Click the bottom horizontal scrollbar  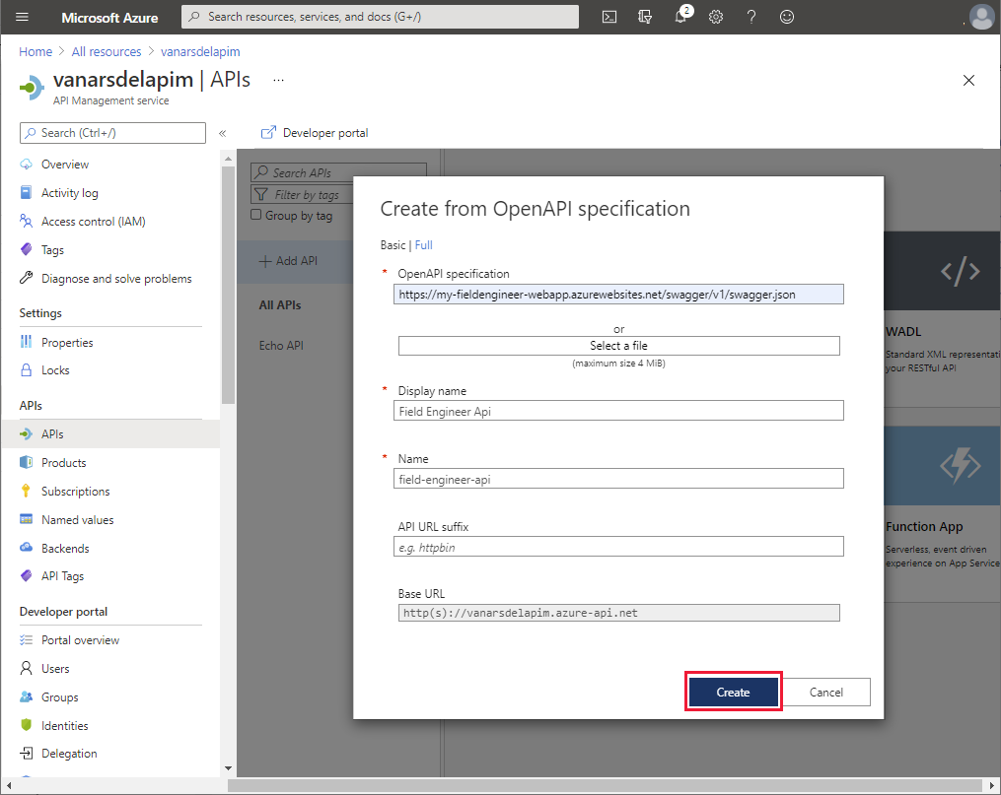coord(604,785)
